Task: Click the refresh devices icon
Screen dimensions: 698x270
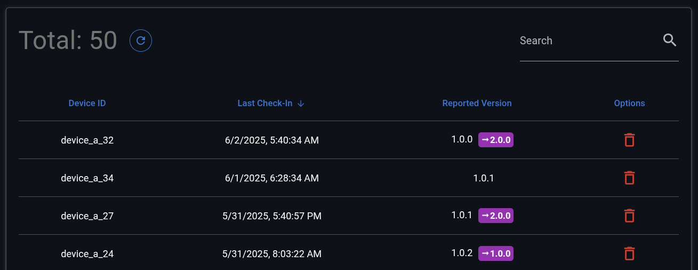Action: [x=141, y=41]
